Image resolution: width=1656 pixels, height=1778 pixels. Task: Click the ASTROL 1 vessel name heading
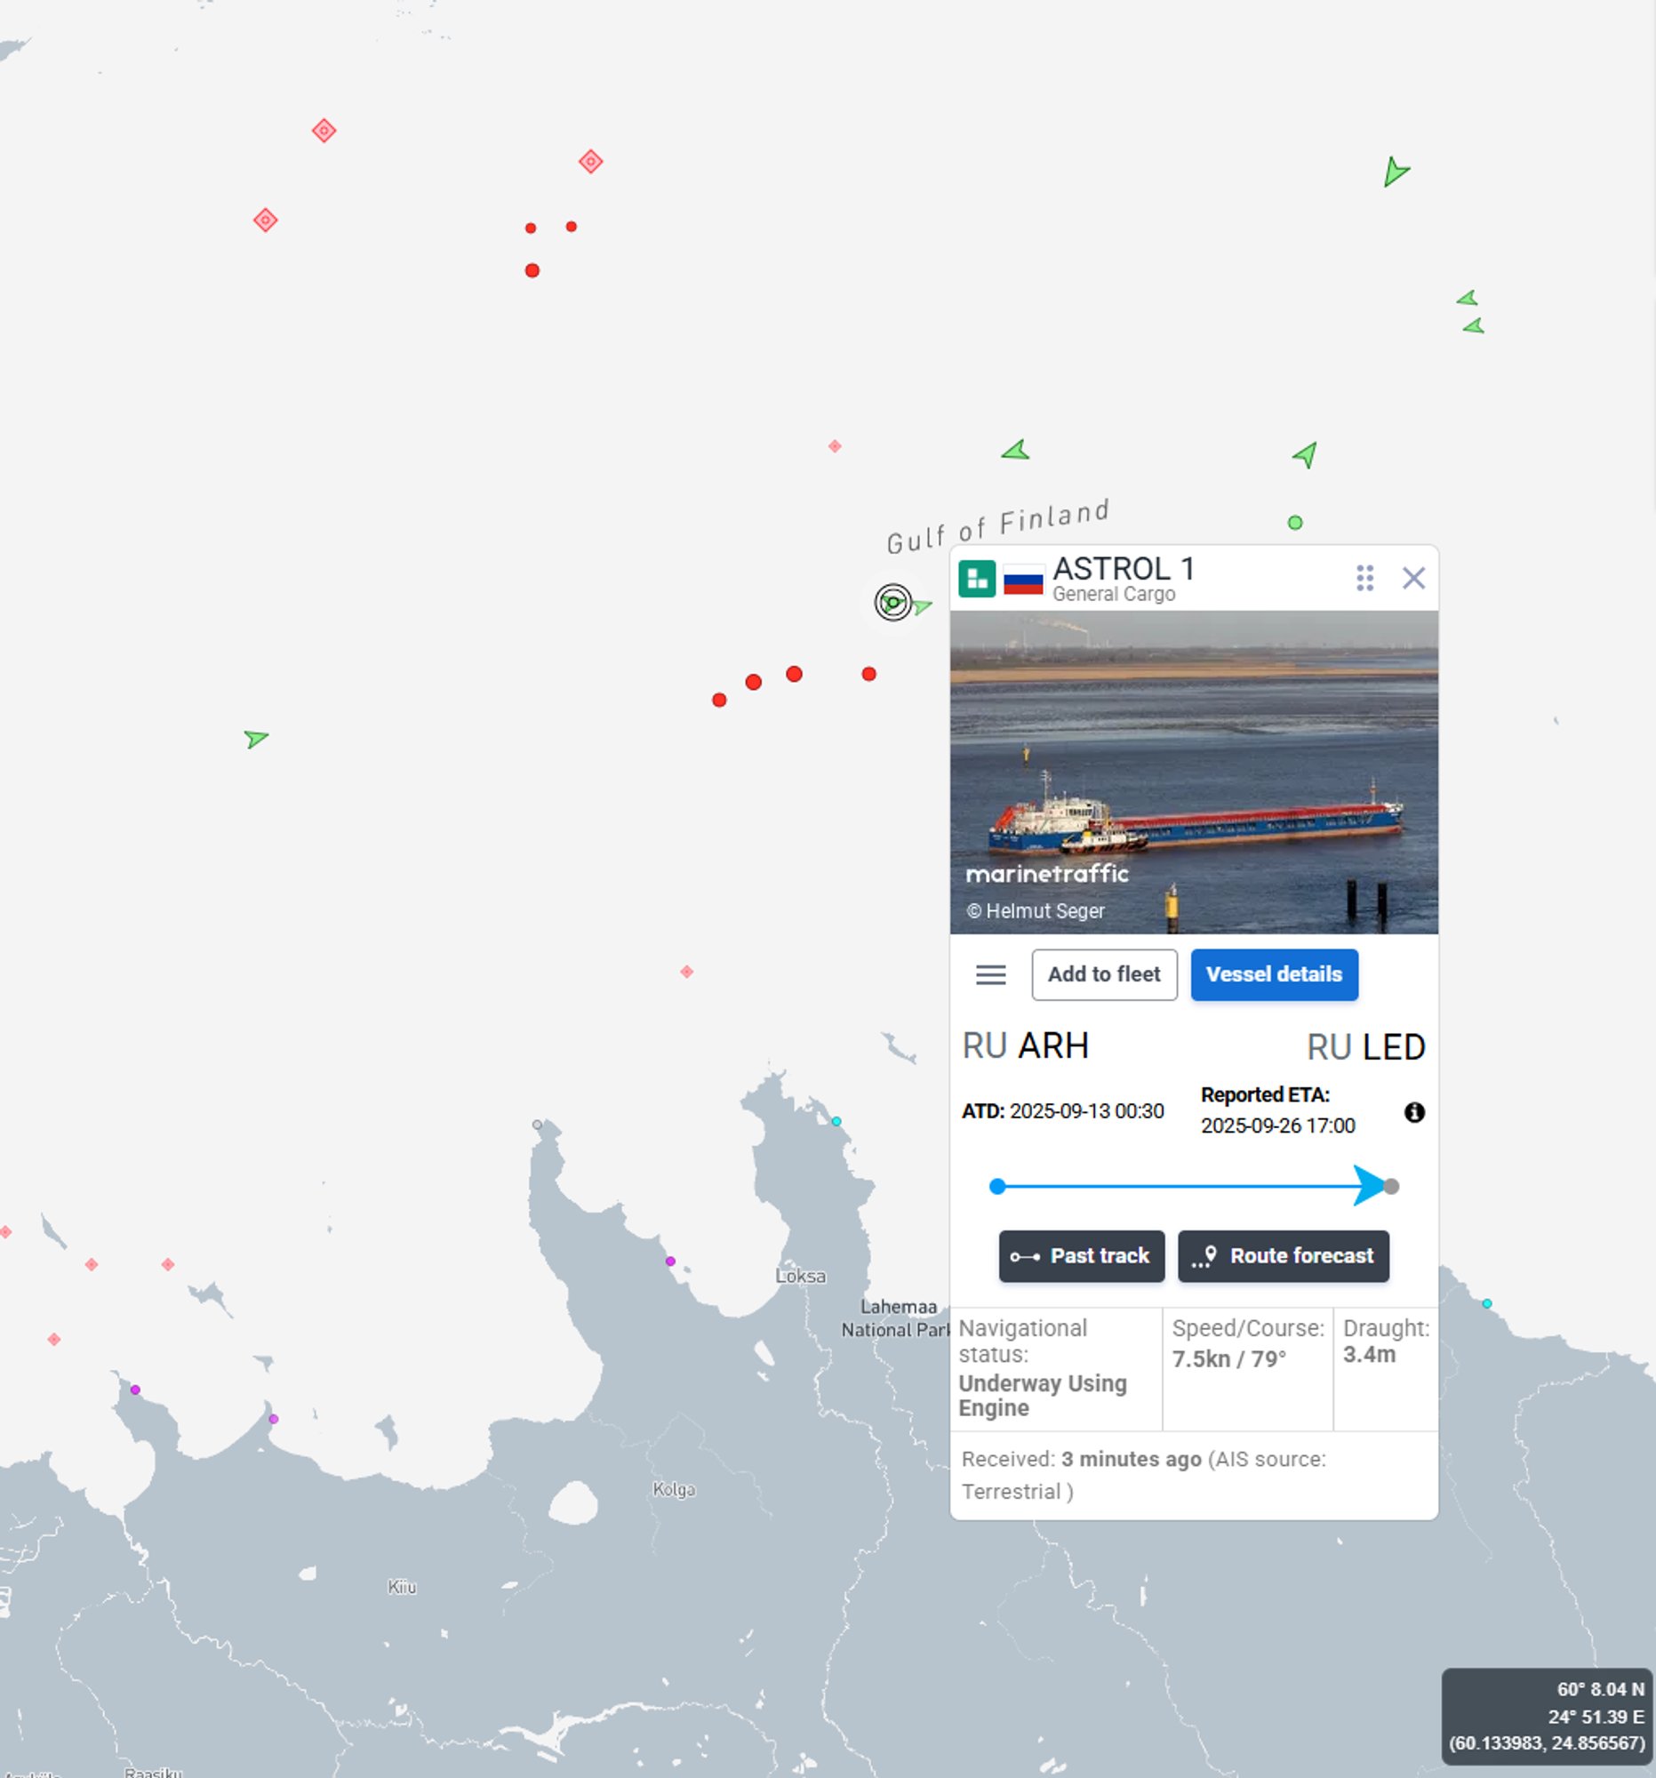1123,568
